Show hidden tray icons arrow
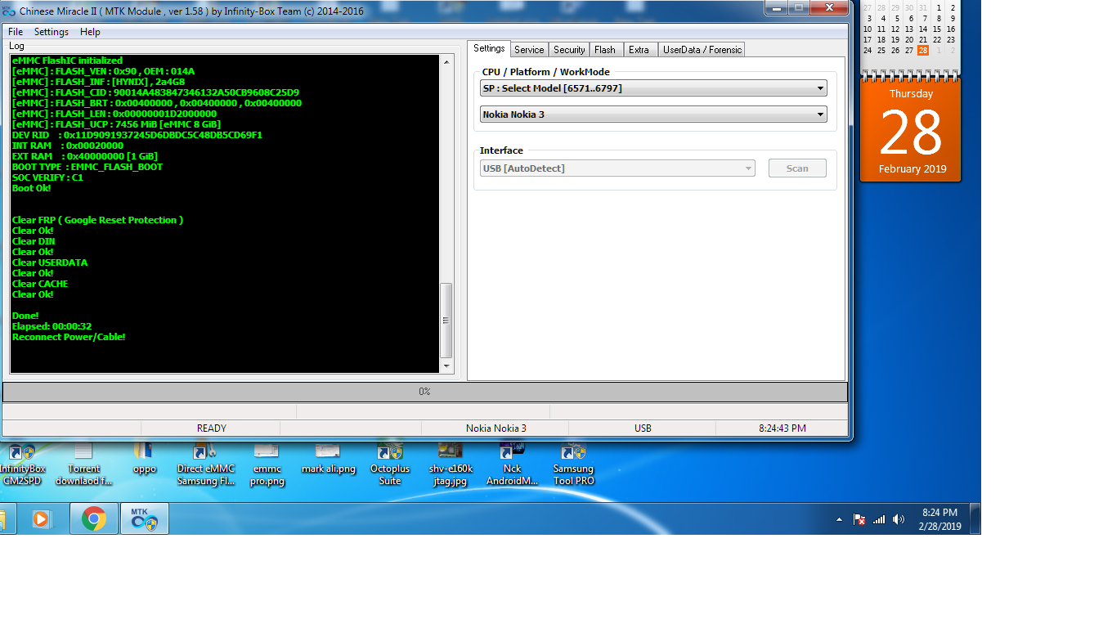 [x=839, y=519]
